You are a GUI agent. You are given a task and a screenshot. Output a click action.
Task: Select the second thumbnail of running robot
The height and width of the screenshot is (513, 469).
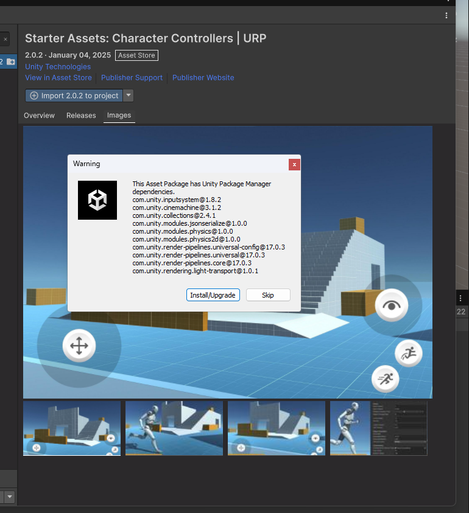tap(174, 428)
